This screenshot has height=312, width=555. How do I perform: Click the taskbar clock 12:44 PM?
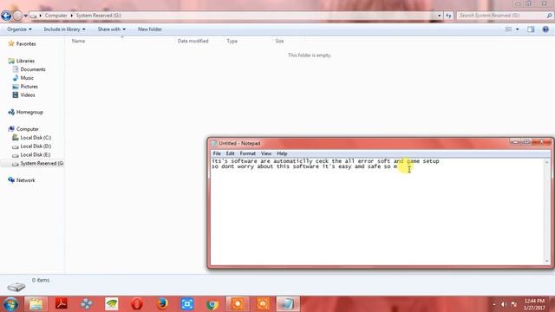click(x=534, y=304)
